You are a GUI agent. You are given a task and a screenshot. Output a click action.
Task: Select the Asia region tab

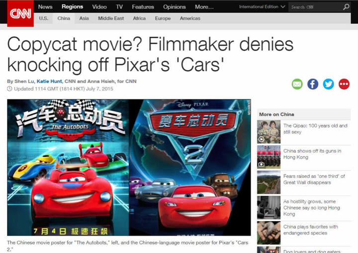pyautogui.click(x=84, y=18)
